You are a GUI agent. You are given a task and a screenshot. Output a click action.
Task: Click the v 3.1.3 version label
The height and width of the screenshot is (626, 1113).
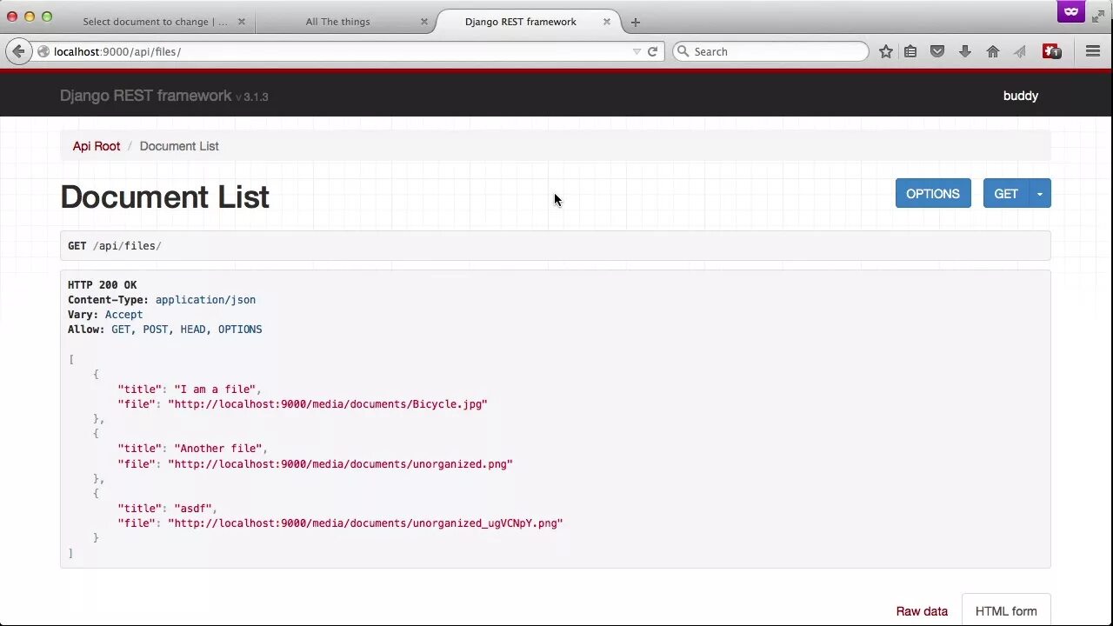pos(252,97)
